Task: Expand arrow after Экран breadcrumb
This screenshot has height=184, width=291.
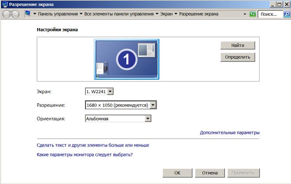Action: coord(176,14)
